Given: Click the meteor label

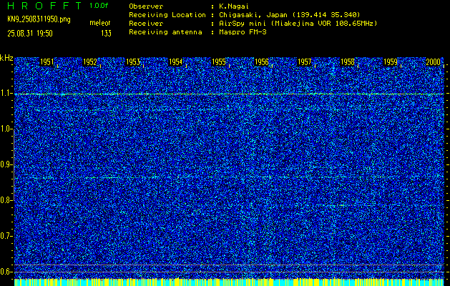Looking at the screenshot, I should pos(100,23).
